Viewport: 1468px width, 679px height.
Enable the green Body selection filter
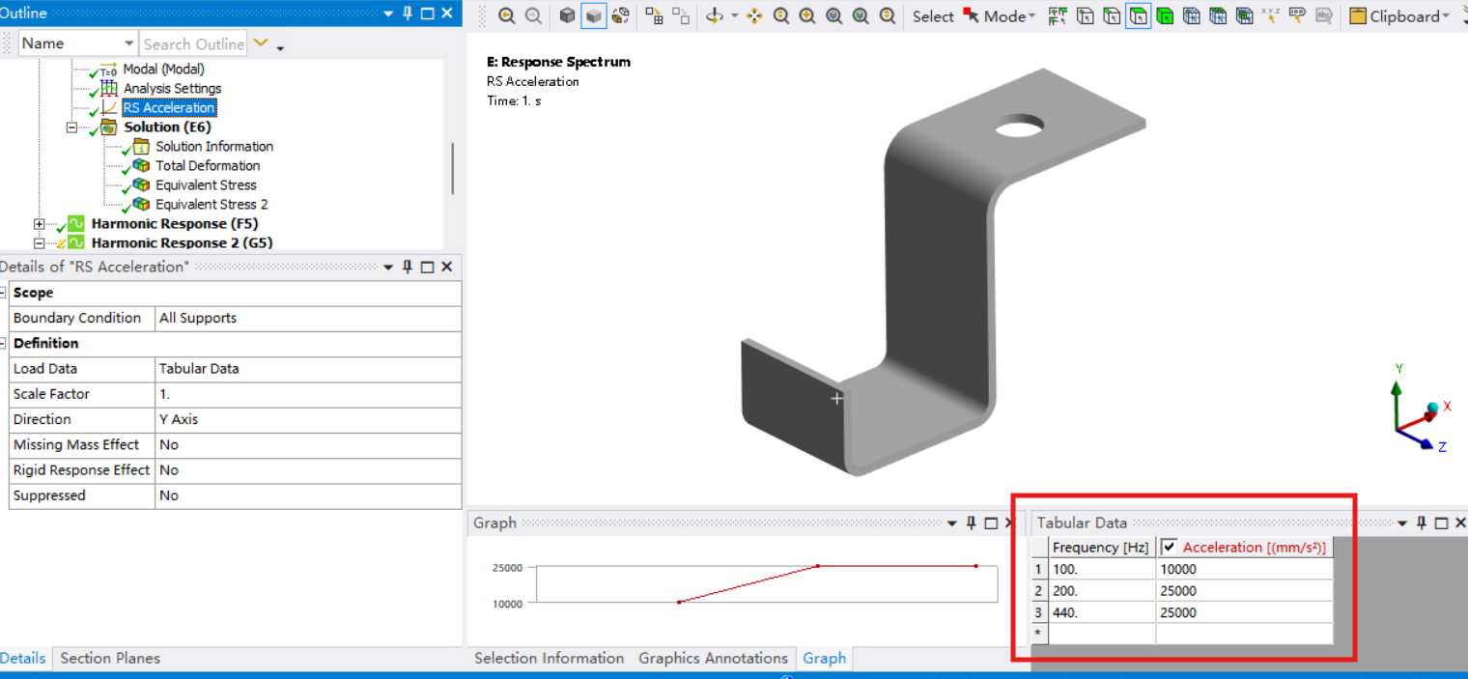pyautogui.click(x=1165, y=16)
